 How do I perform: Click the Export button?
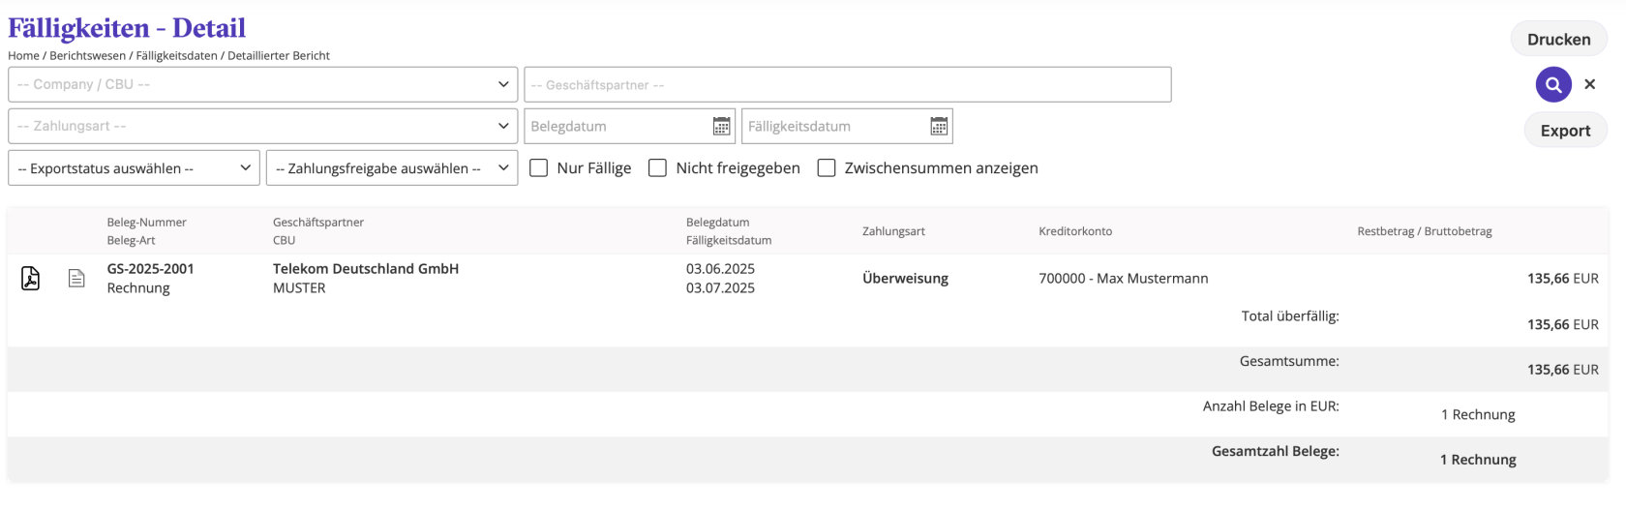coord(1565,131)
